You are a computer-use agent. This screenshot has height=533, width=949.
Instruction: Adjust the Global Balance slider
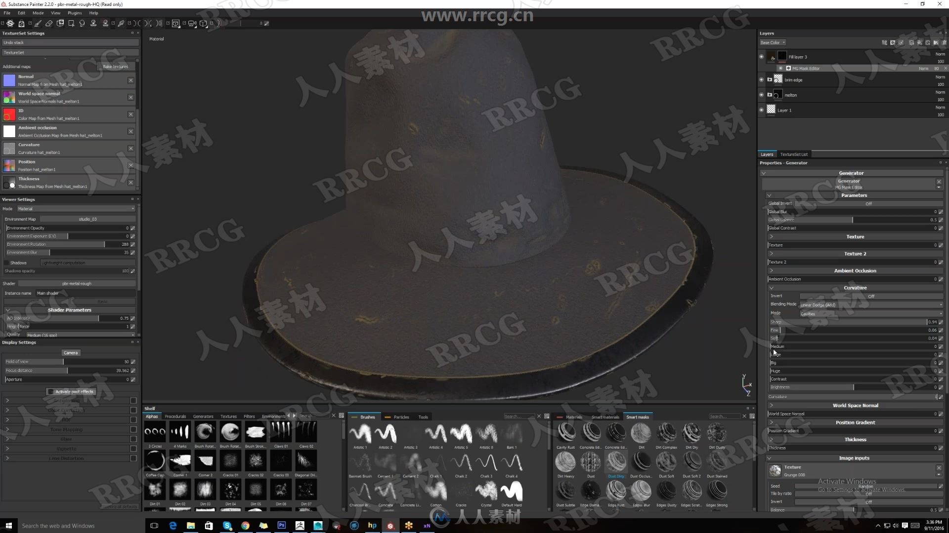[x=853, y=220]
